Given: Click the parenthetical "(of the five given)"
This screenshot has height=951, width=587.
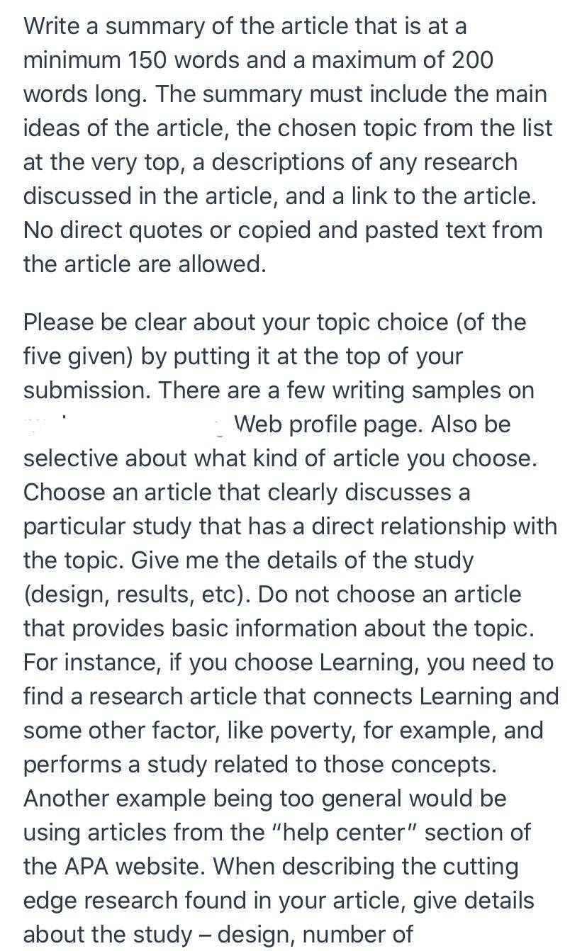Looking at the screenshot, I should click(x=275, y=339).
